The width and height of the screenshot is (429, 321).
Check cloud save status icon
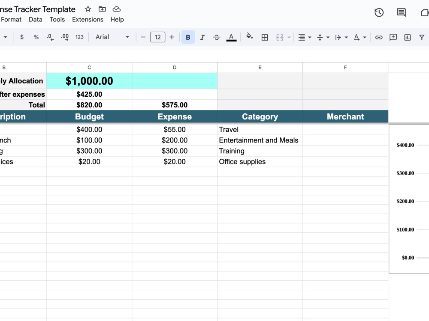point(117,9)
